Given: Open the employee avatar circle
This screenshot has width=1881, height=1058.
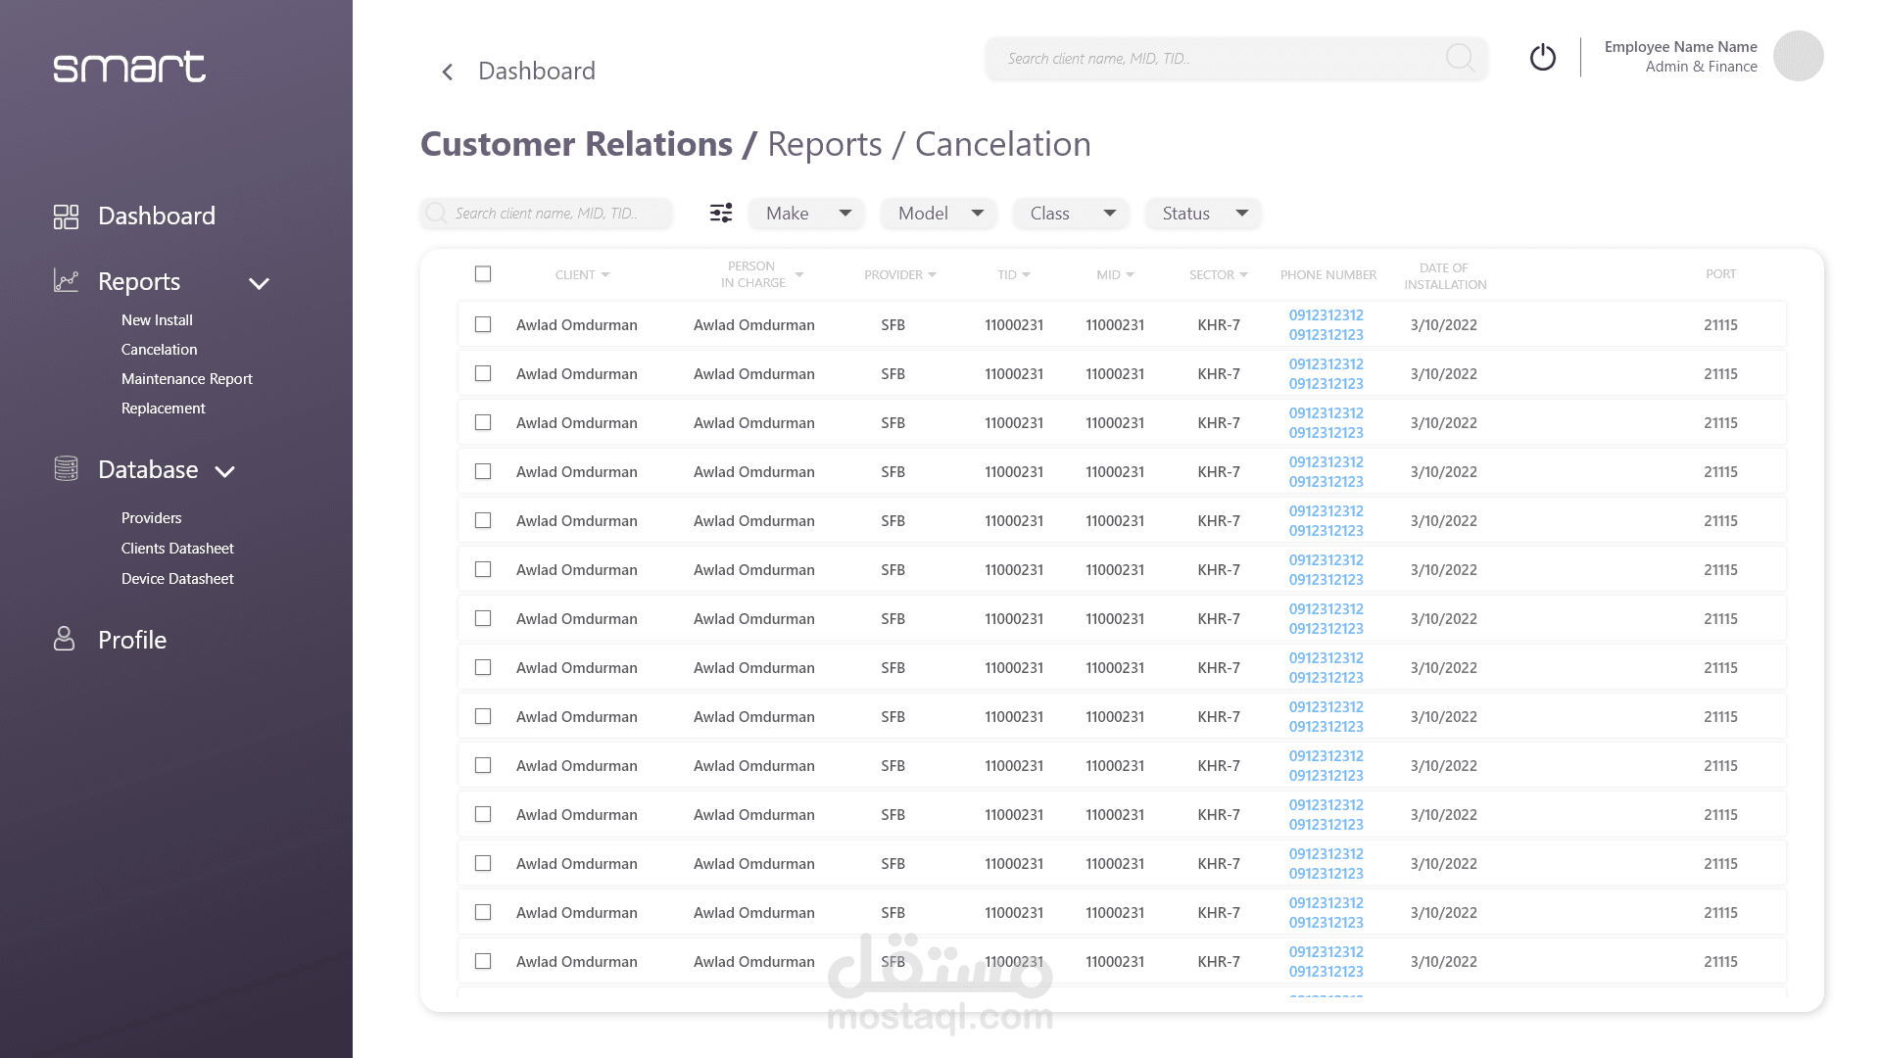Looking at the screenshot, I should point(1798,56).
